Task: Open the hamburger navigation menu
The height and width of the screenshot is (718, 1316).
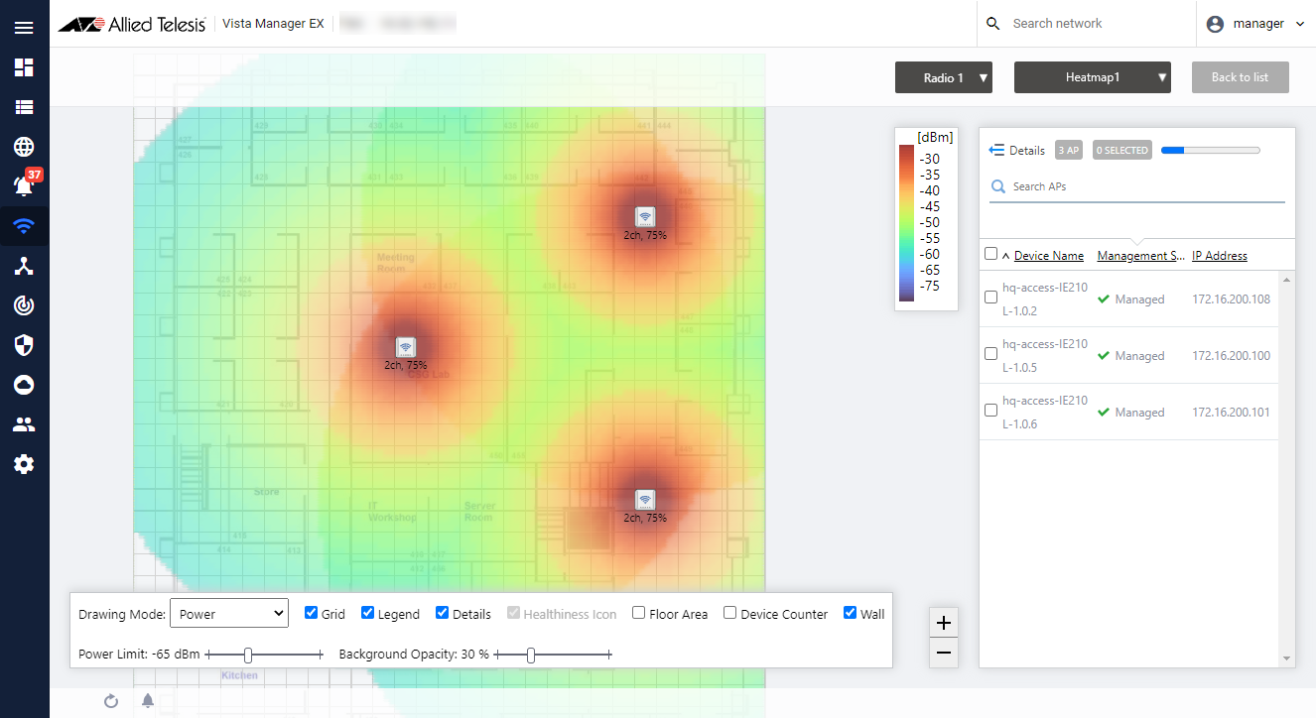Action: click(24, 28)
